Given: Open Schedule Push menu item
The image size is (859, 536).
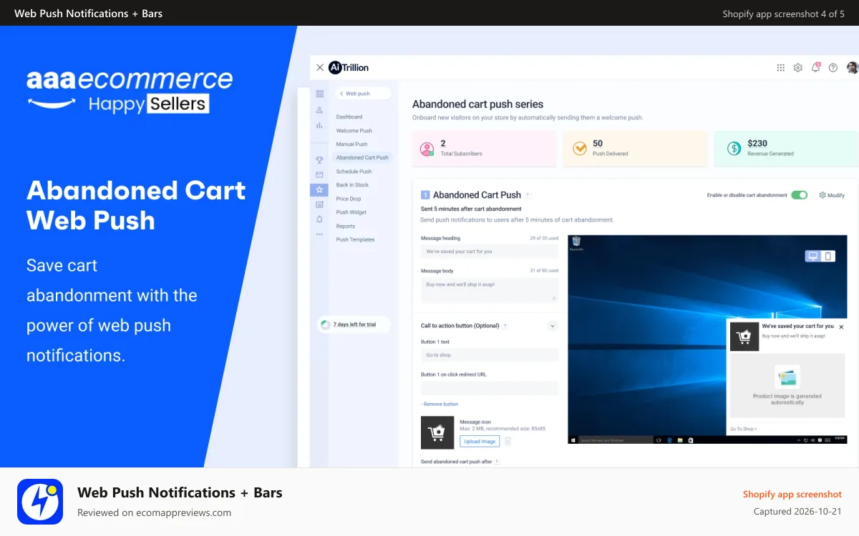Looking at the screenshot, I should click(354, 172).
